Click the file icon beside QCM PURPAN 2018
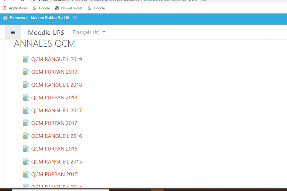The height and width of the screenshot is (191, 287). (x=26, y=98)
